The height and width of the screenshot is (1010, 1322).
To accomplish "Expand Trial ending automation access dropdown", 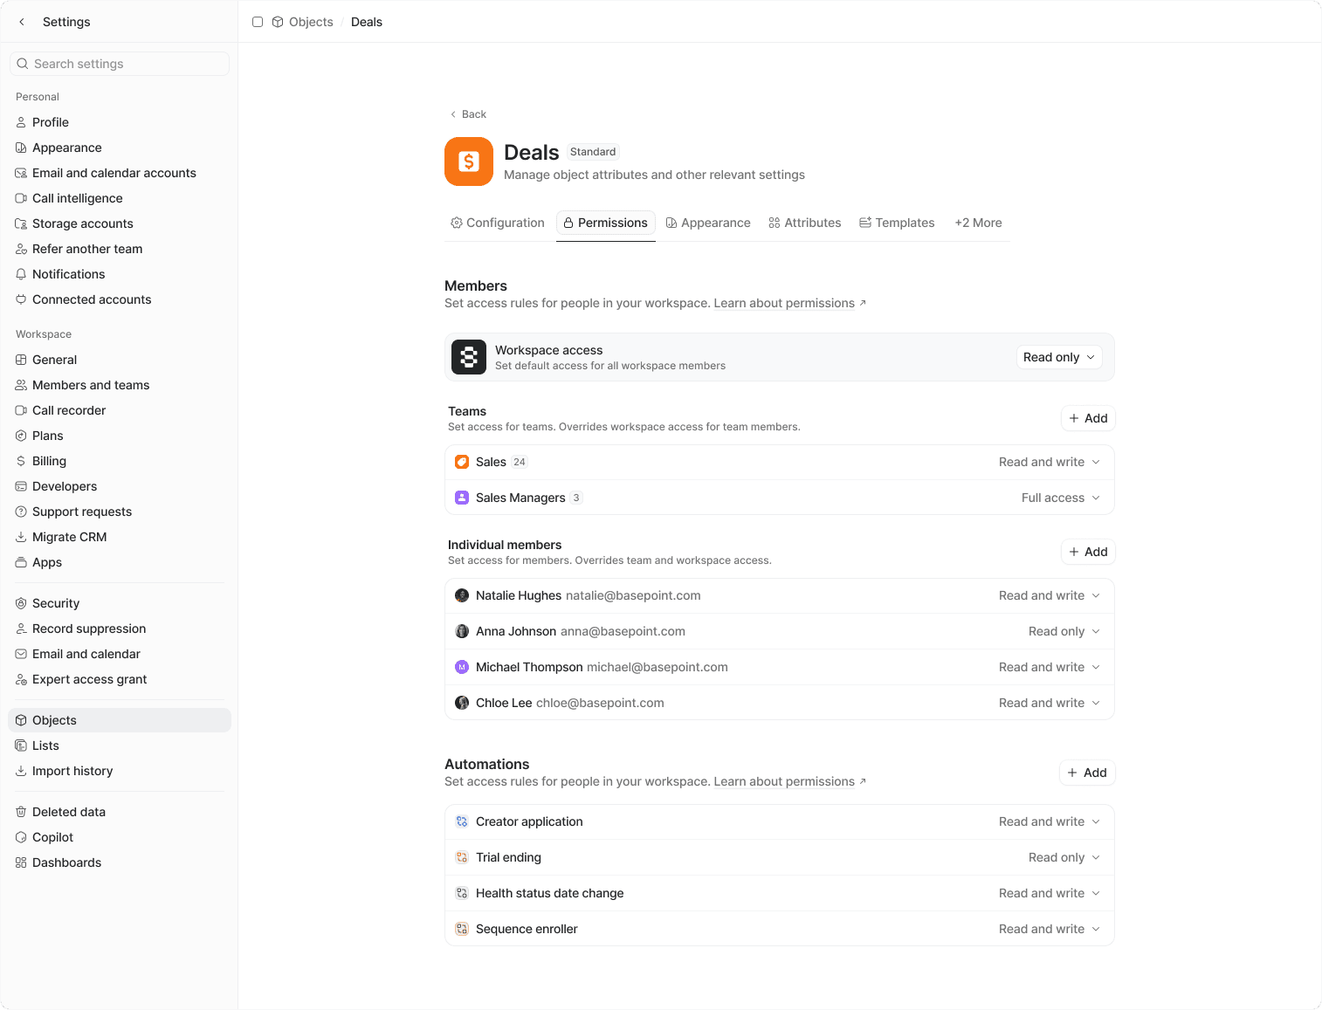I will [1063, 857].
